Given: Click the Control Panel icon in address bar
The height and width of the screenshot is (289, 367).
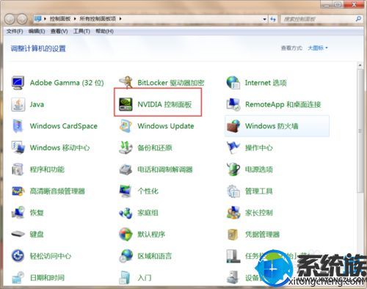Looking at the screenshot, I should coord(38,18).
